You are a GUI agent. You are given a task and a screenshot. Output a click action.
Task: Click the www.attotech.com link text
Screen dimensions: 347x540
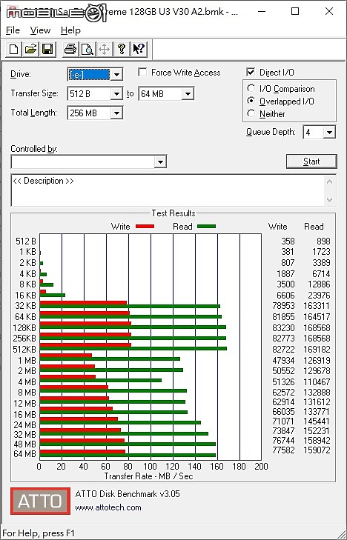coord(108,507)
